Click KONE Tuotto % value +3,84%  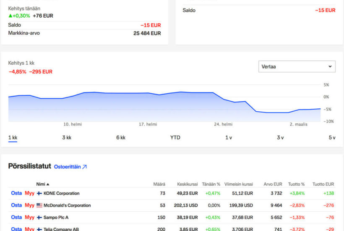pyautogui.click(x=297, y=194)
